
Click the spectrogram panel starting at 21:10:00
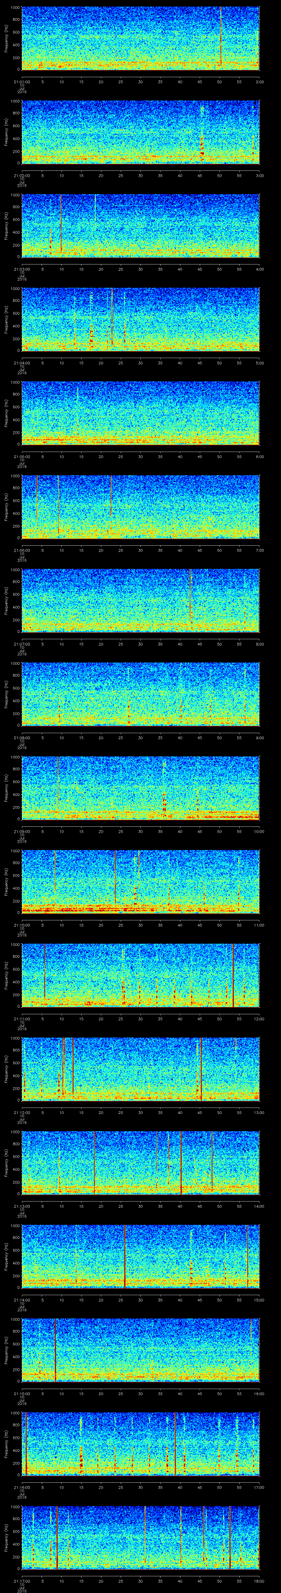click(x=140, y=882)
